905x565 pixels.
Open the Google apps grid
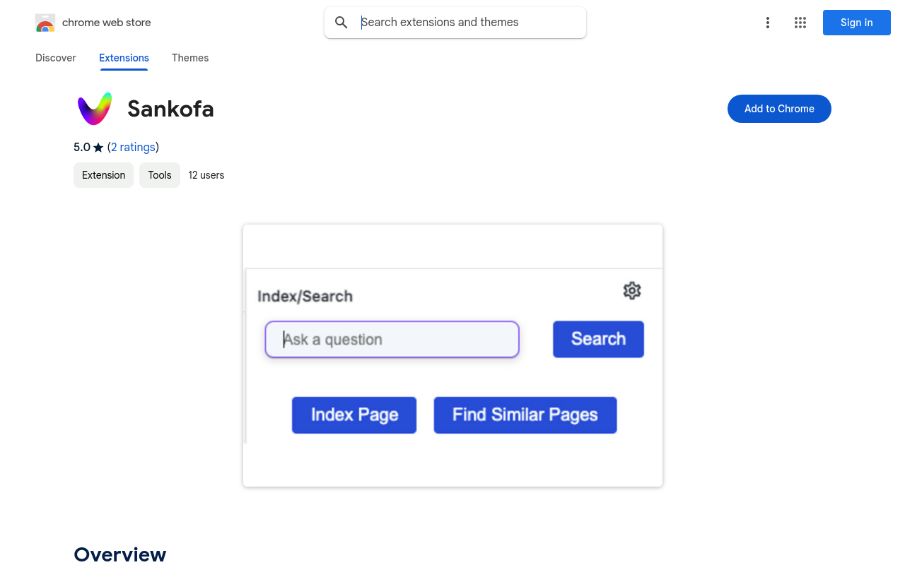(x=800, y=23)
